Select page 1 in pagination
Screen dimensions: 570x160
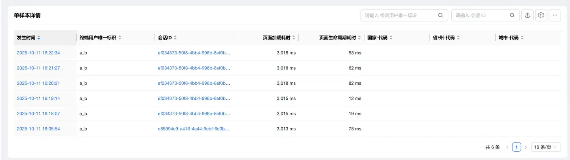(x=516, y=147)
